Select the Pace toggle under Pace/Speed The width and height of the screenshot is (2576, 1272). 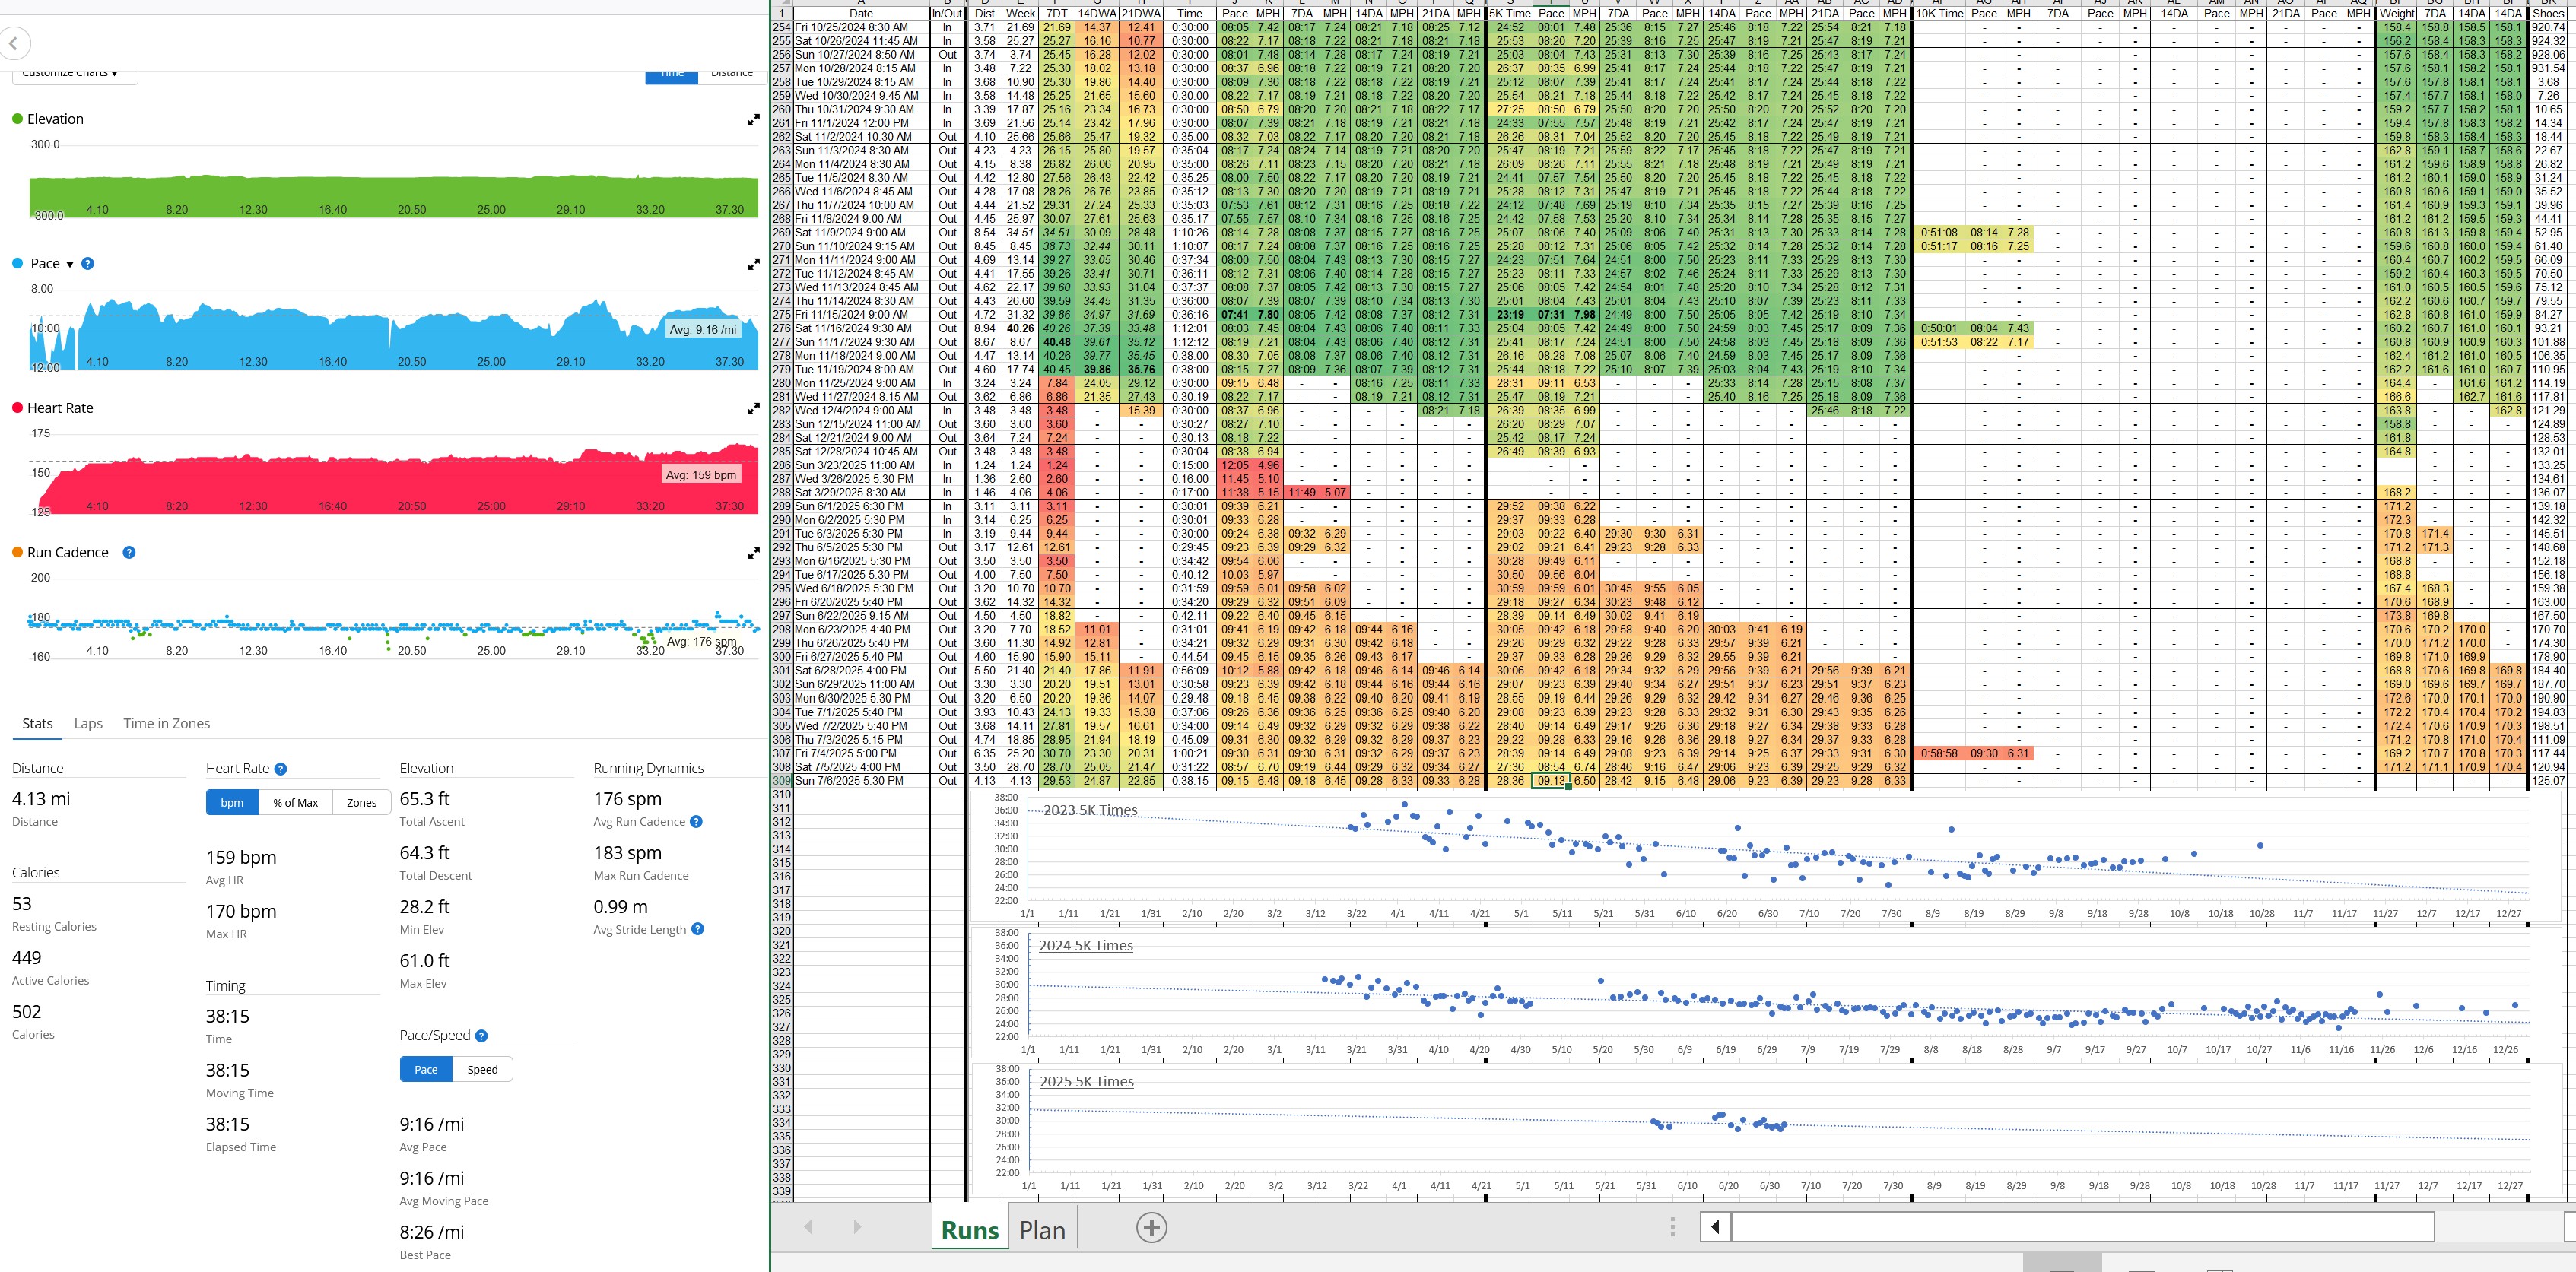tap(426, 1070)
